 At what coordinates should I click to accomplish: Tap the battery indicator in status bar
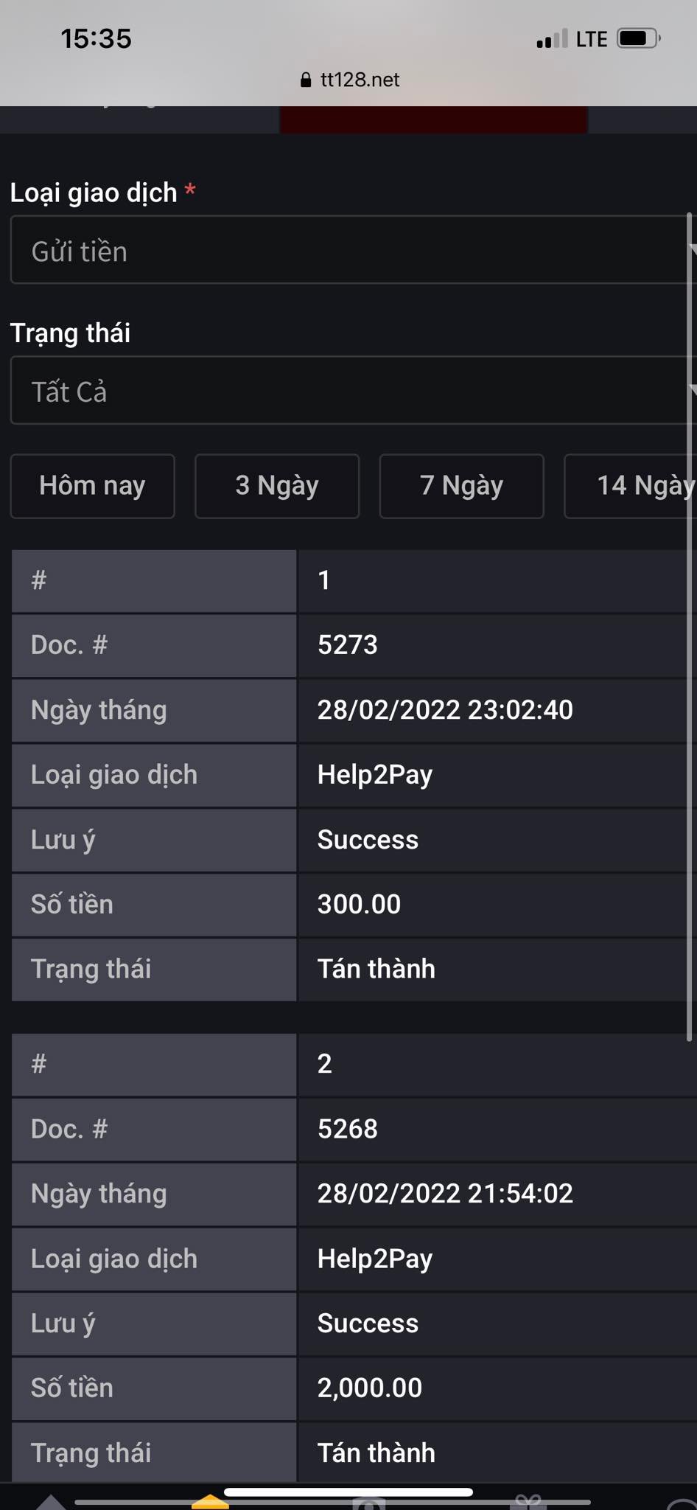click(635, 38)
